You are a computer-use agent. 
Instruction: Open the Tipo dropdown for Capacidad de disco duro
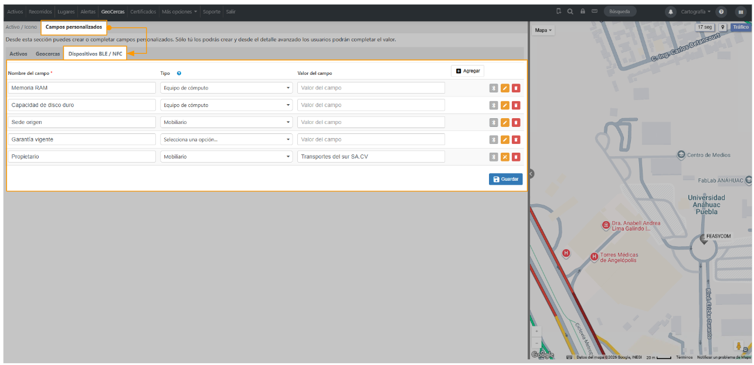(x=226, y=105)
